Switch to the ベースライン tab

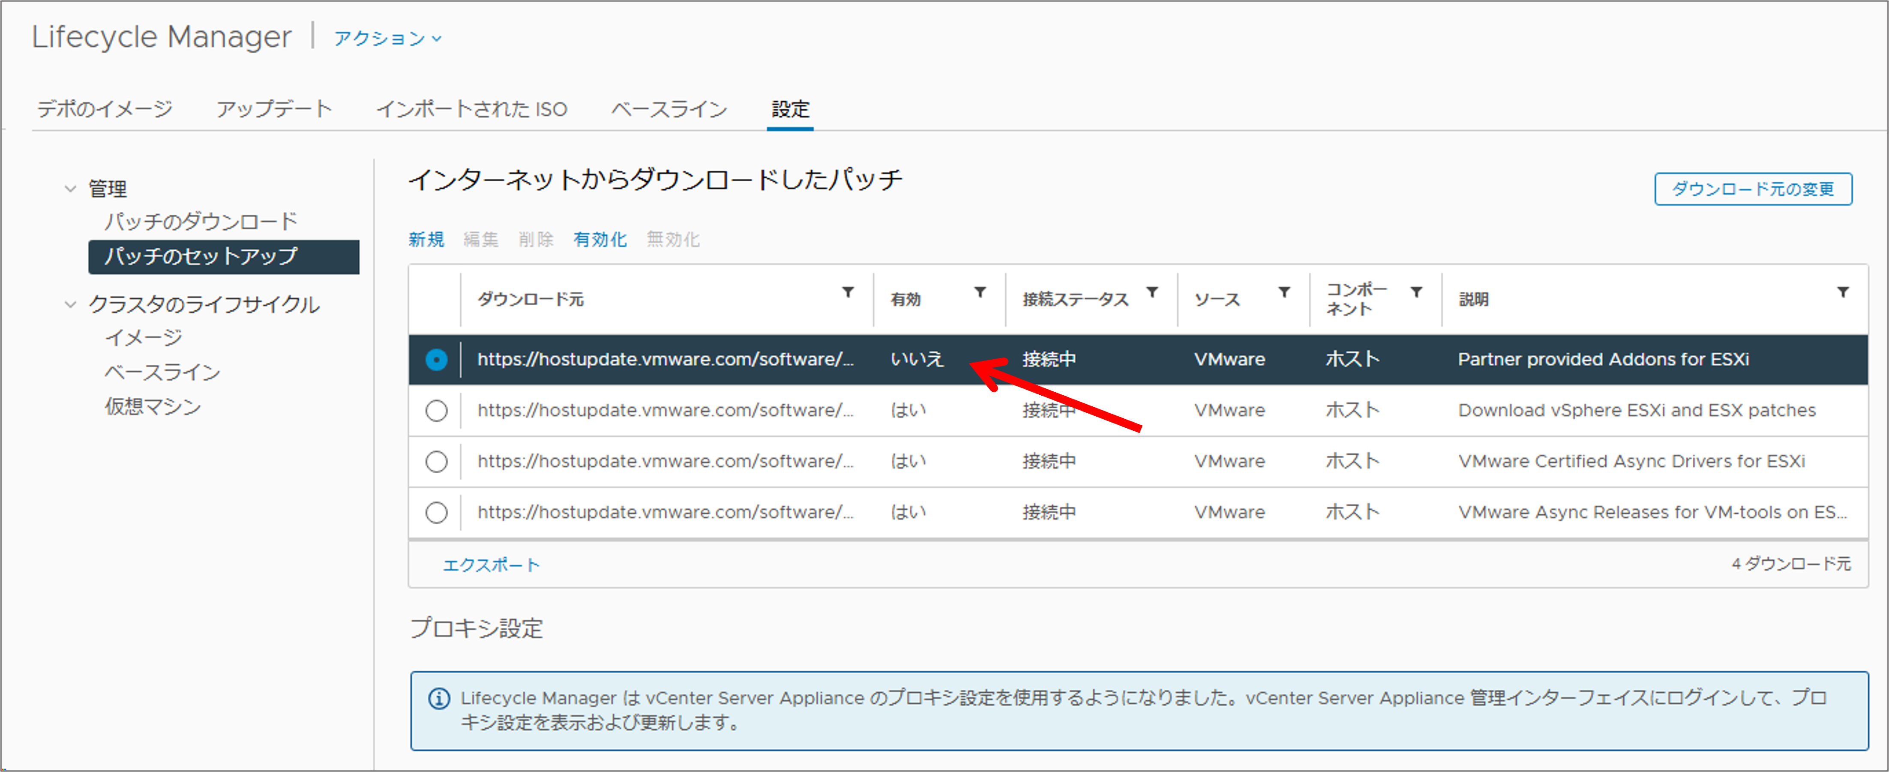tap(669, 109)
